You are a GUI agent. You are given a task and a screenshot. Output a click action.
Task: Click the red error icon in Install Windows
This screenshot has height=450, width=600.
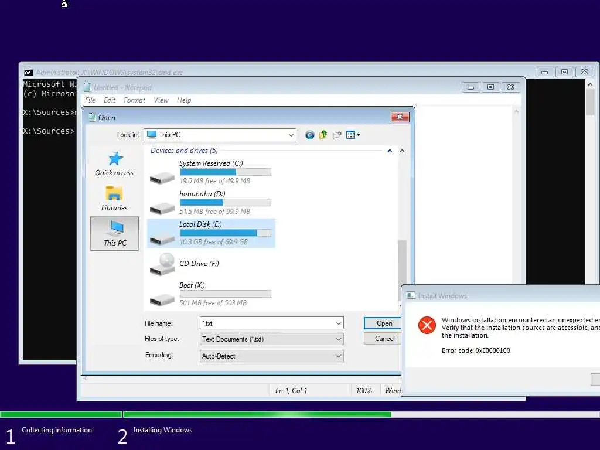(427, 325)
